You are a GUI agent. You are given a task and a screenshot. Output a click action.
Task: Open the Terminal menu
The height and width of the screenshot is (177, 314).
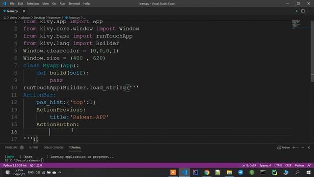coord(74,3)
